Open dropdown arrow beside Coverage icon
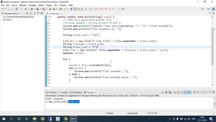216x122 pixels. pos(40,9)
